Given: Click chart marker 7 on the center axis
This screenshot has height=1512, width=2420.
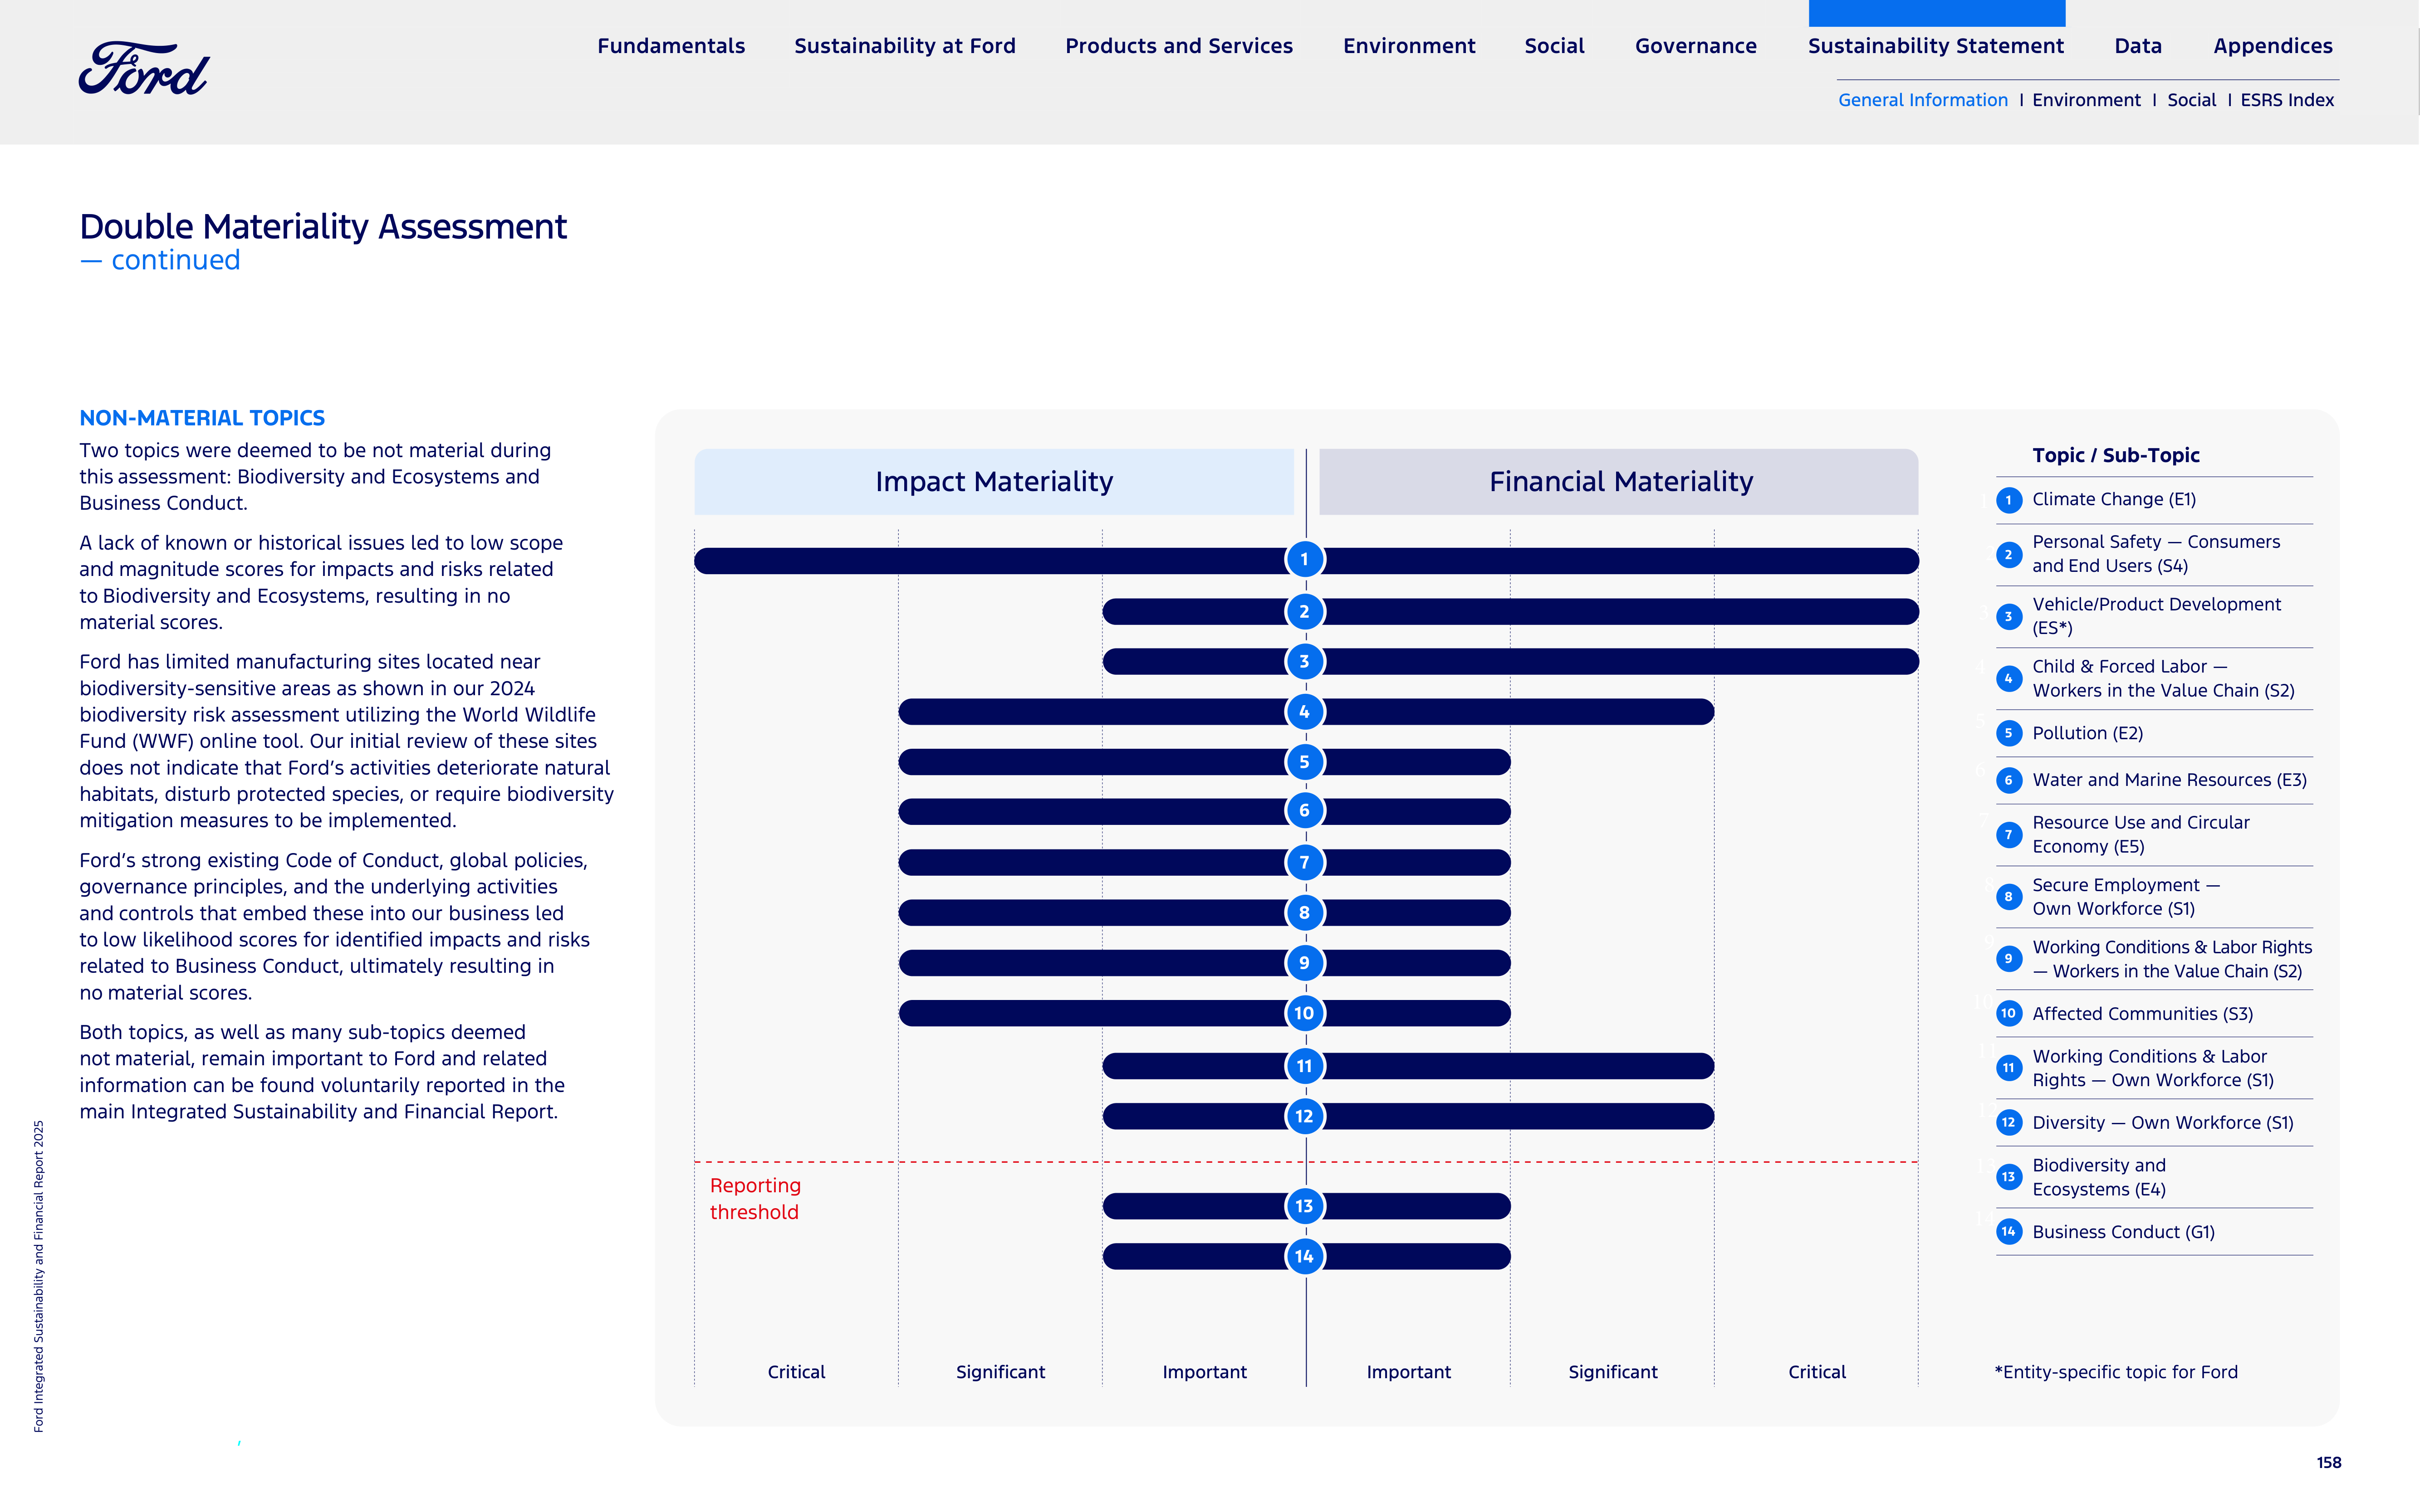Looking at the screenshot, I should [1304, 862].
